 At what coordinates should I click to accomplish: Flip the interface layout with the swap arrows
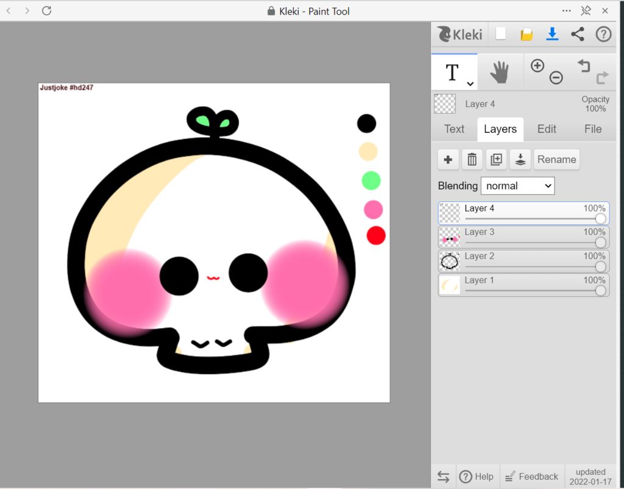point(444,477)
